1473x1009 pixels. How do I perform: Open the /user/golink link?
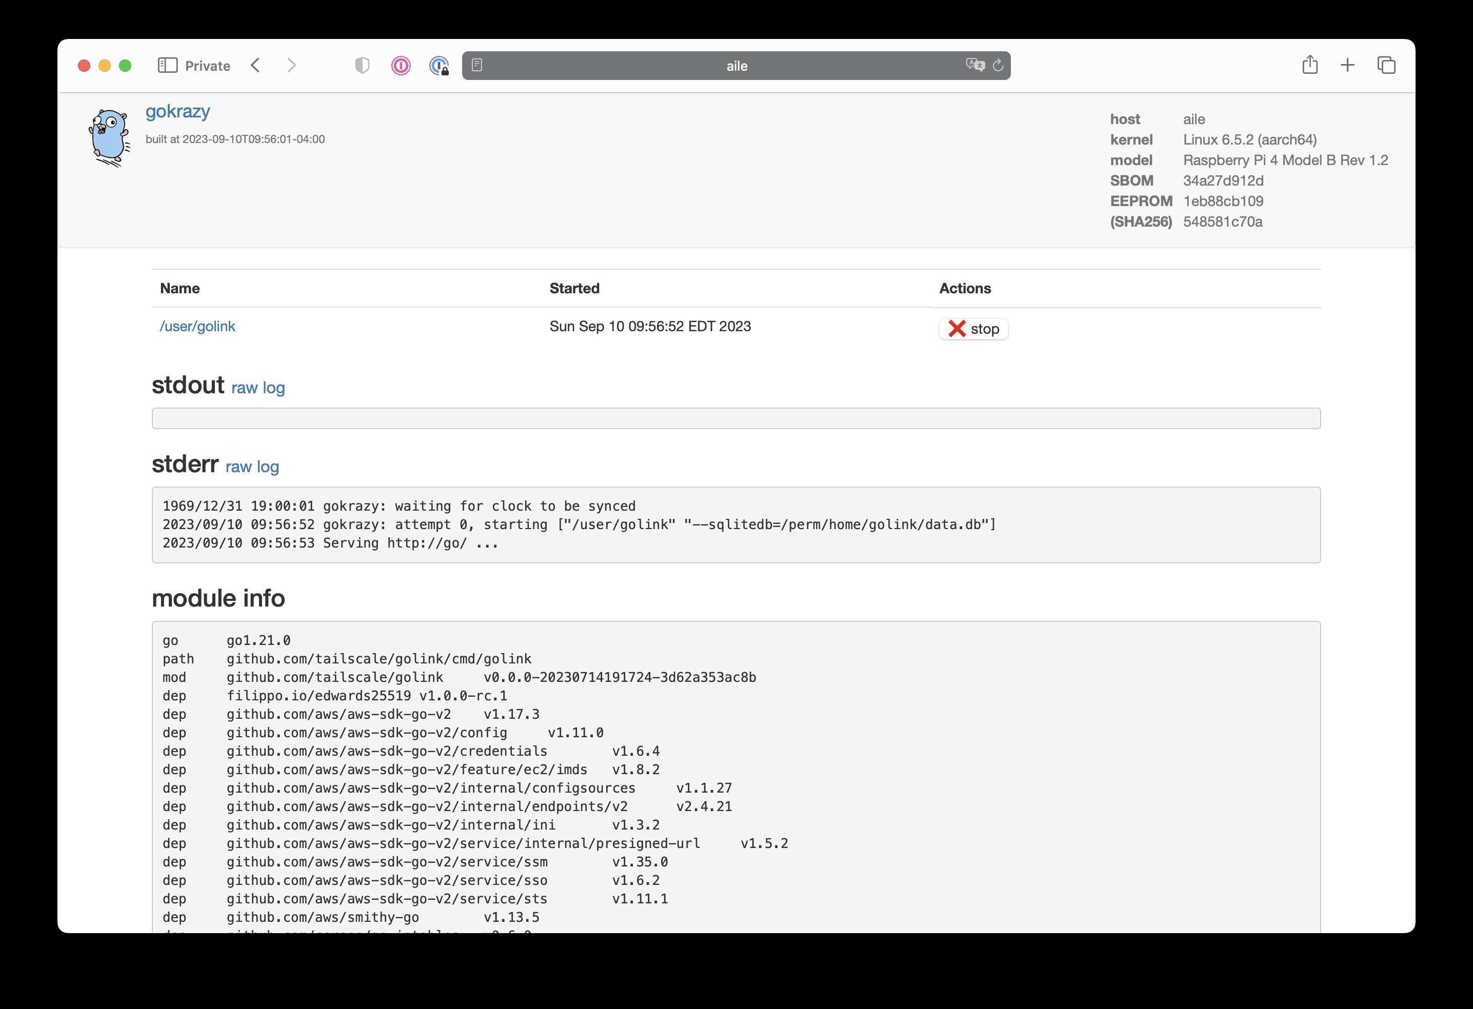(197, 327)
